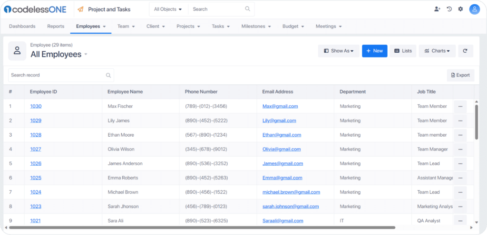The image size is (487, 235).
Task: Open employee ID 1030 link
Action: (36, 106)
